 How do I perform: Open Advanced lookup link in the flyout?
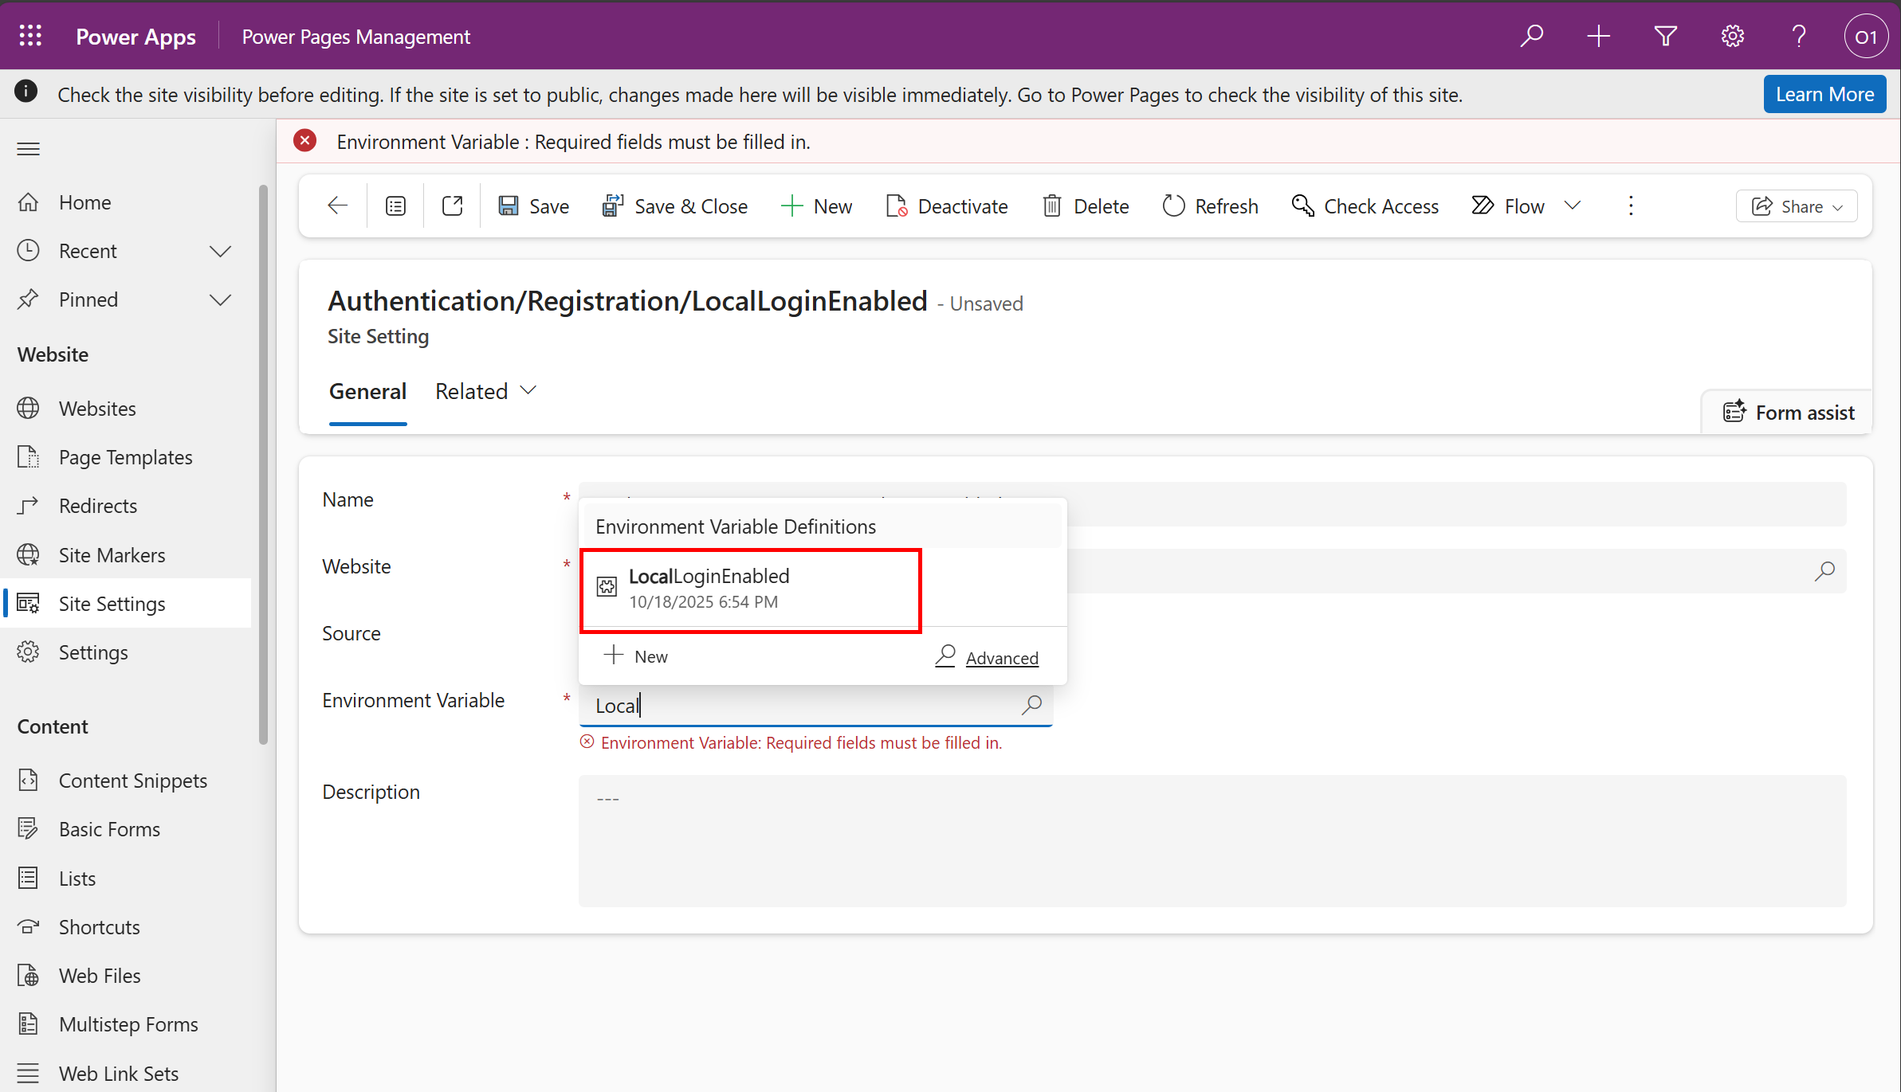point(1001,657)
